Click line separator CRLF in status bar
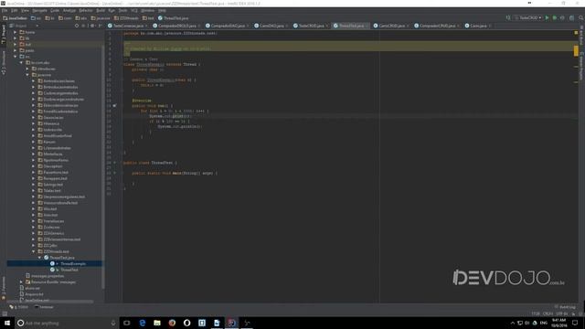Screen dimensions: 585x329 coord(548,313)
